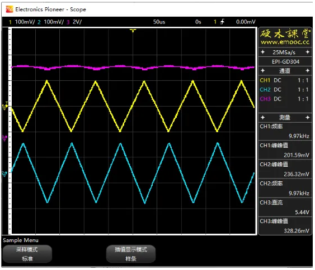Toggle CH2 DC channel row

(x=284, y=89)
